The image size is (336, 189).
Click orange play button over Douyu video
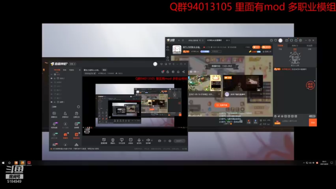[x=222, y=105]
